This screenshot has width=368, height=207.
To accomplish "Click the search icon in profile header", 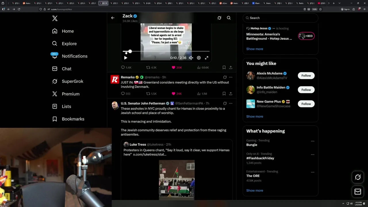I will coord(229,18).
